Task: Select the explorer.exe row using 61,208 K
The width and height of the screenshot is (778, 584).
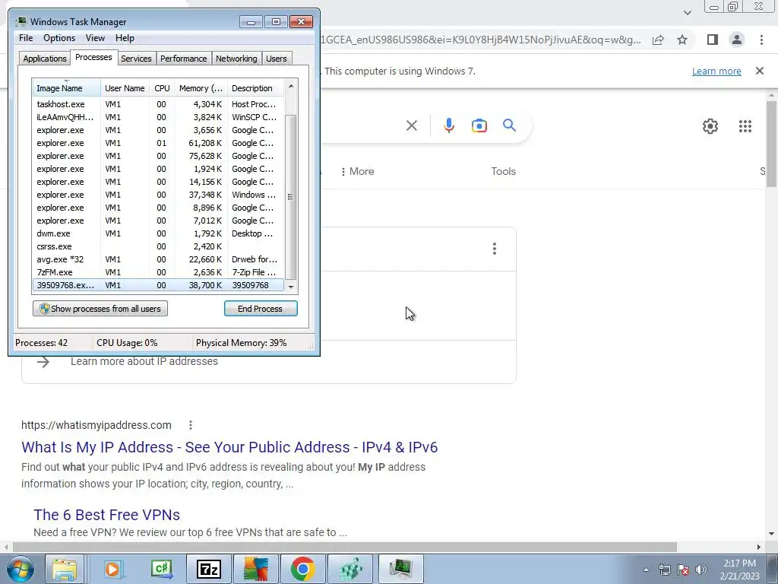Action: coord(158,143)
